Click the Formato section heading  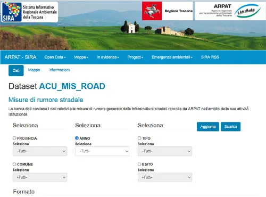coord(24,192)
